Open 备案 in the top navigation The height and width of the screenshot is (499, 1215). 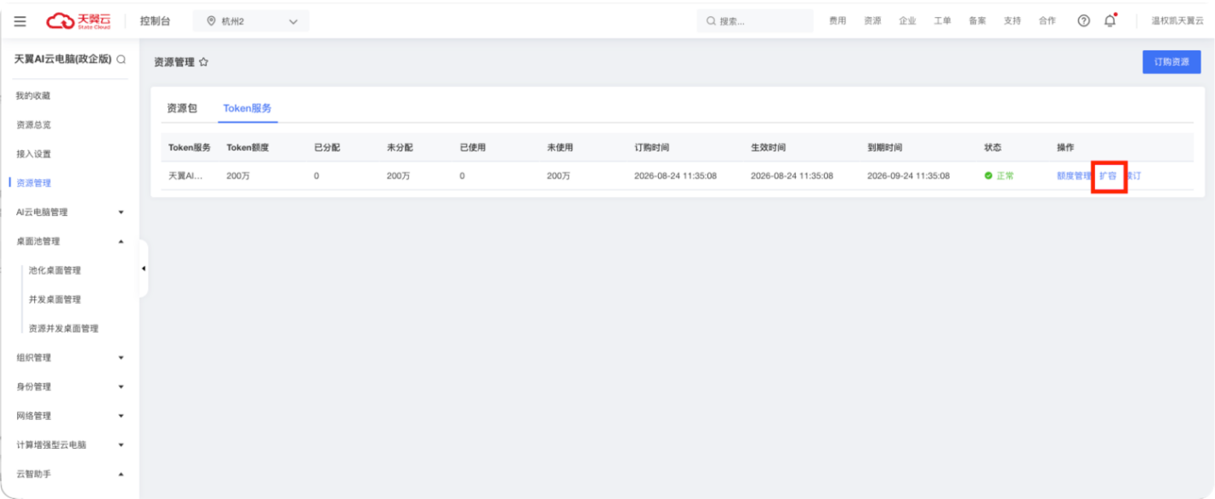tap(977, 21)
